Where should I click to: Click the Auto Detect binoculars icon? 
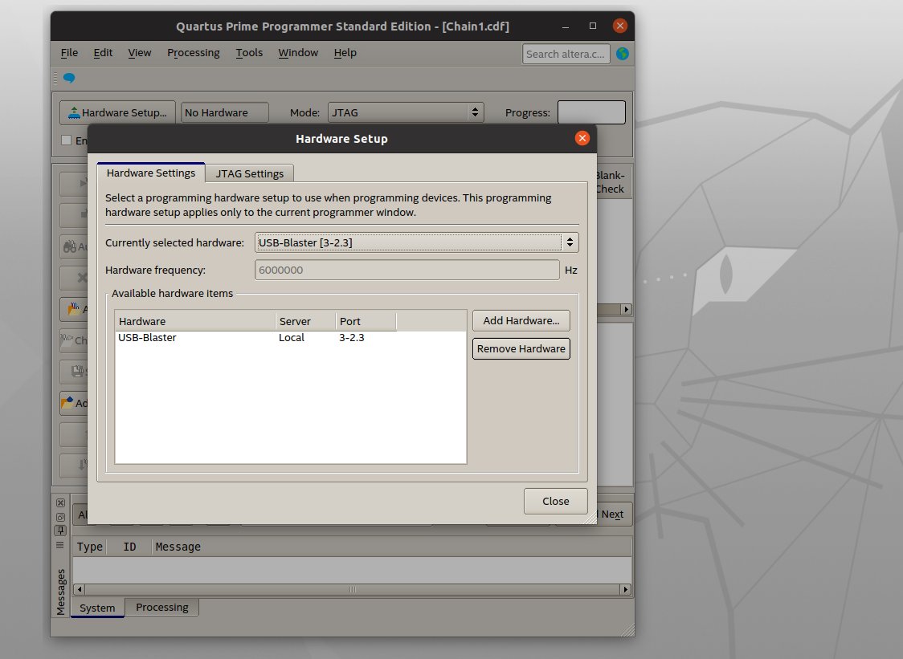pos(70,247)
